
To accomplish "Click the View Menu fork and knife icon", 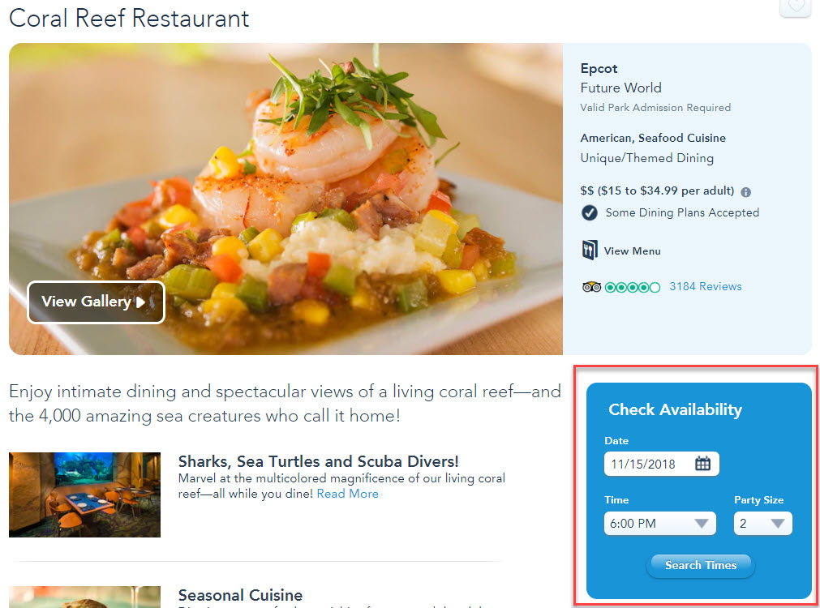I will coord(590,250).
